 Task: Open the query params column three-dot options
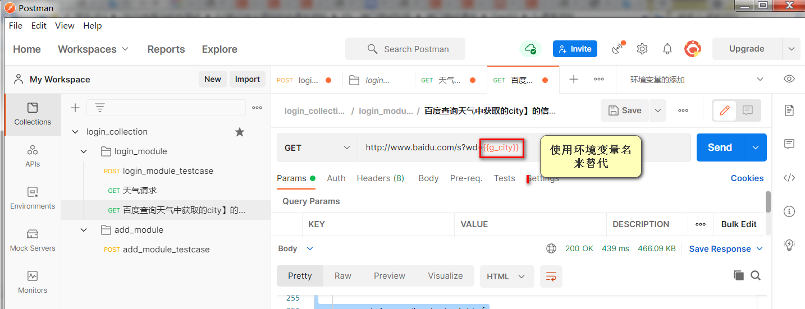pyautogui.click(x=701, y=224)
